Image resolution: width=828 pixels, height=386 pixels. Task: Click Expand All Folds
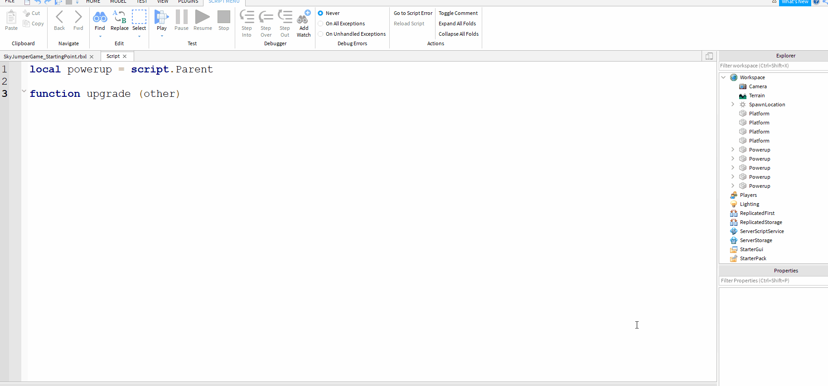coord(457,24)
